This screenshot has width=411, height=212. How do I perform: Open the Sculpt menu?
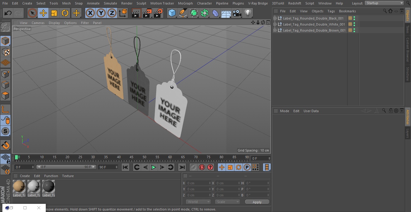(x=141, y=3)
